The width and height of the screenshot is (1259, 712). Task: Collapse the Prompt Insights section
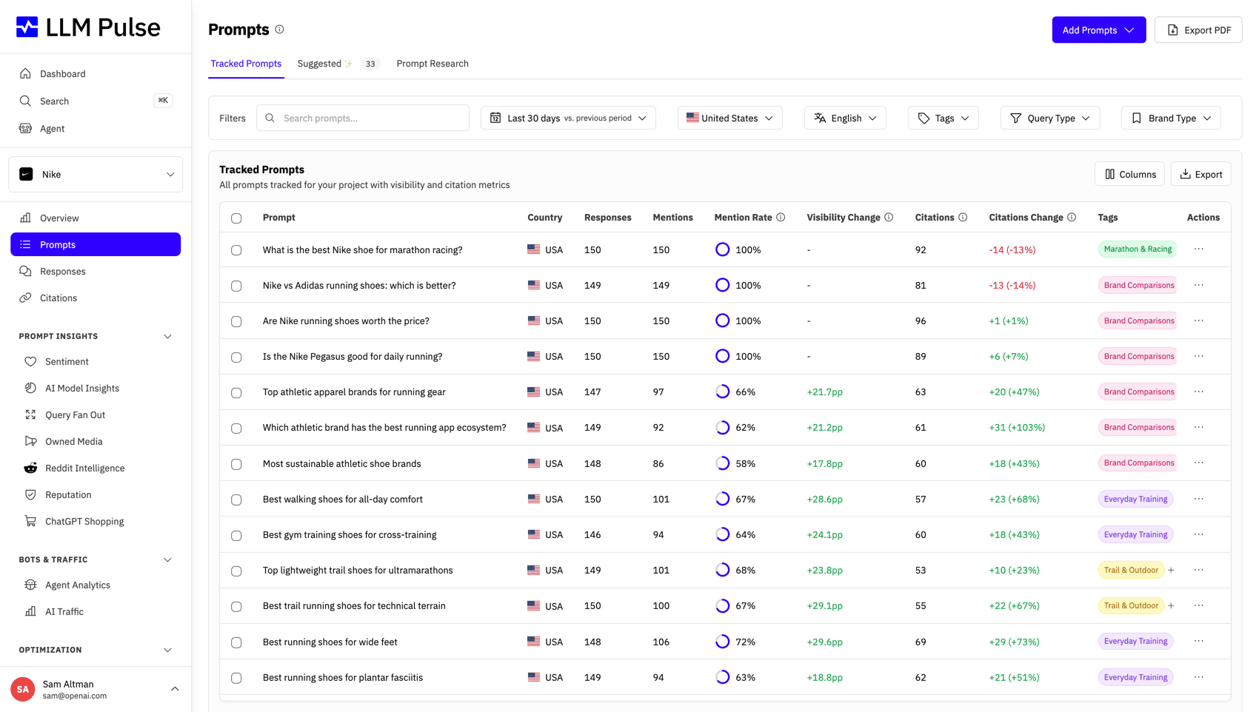(167, 336)
